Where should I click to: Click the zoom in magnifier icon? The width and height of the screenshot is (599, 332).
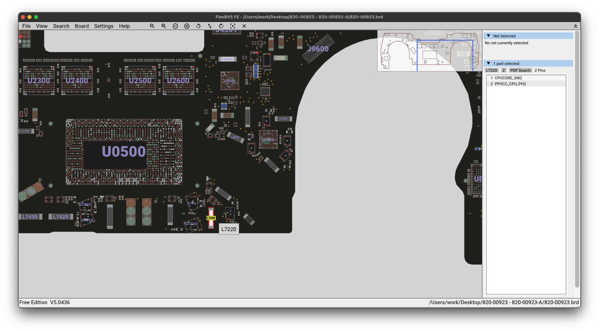pyautogui.click(x=164, y=26)
